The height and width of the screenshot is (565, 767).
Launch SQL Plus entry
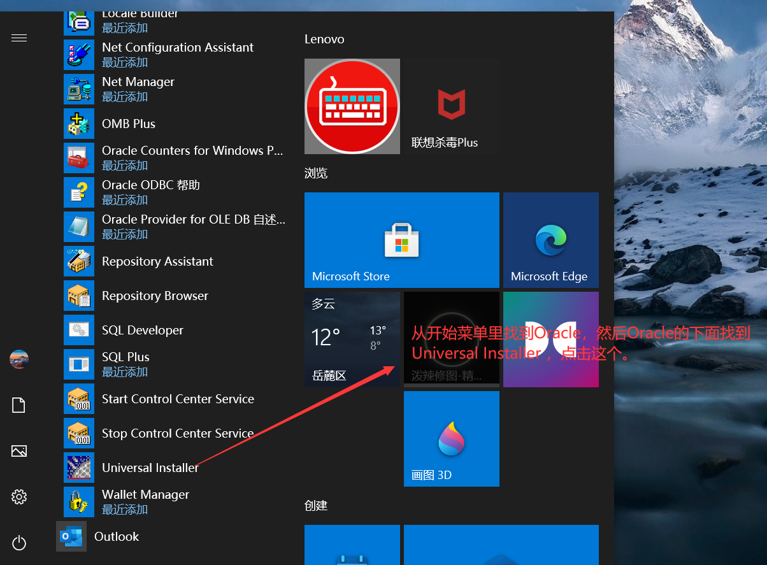(176, 364)
